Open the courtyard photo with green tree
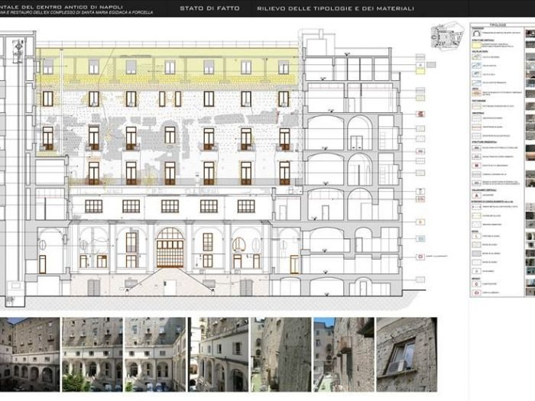This screenshot has width=535, height=401. click(92, 354)
